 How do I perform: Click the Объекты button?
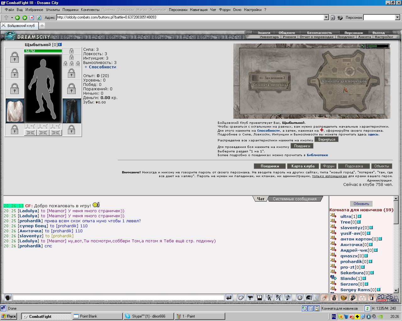point(382,166)
